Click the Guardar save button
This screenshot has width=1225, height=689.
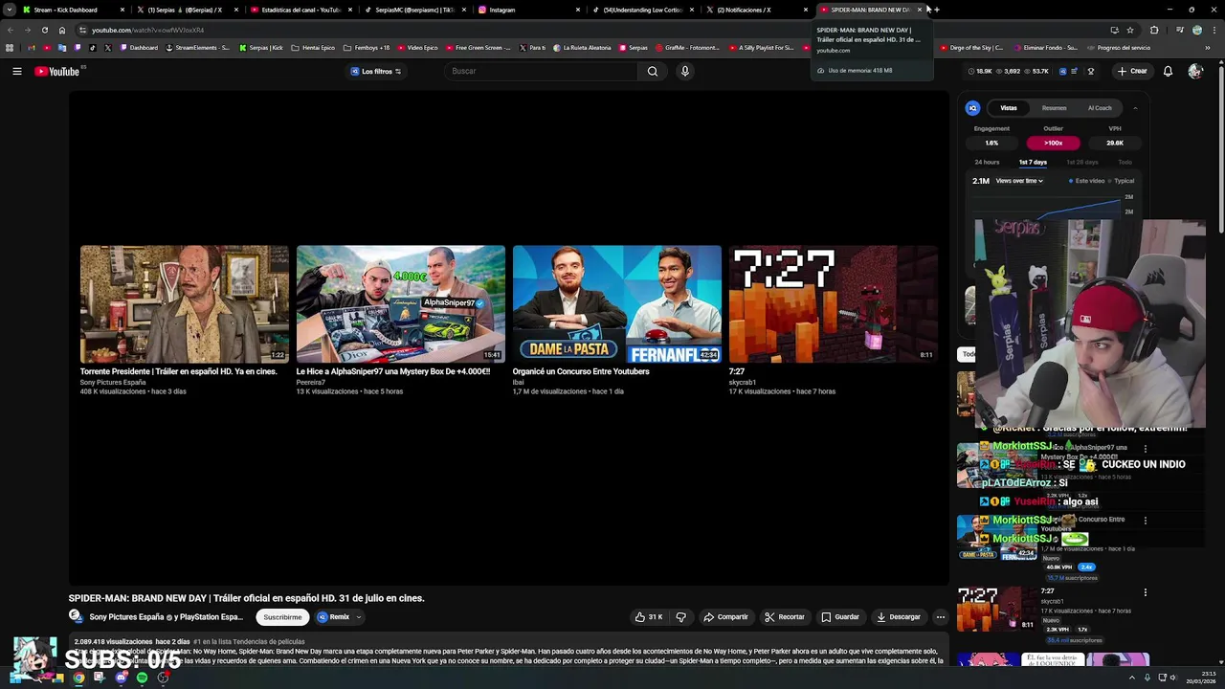pos(839,617)
